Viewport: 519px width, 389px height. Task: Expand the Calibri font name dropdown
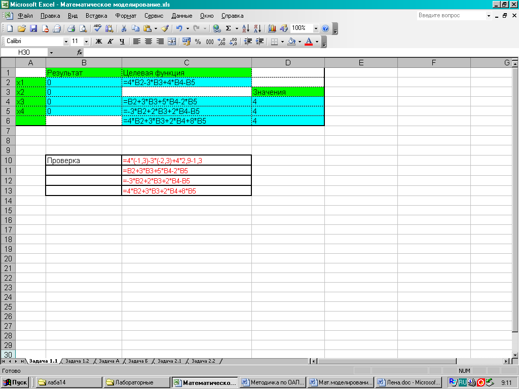point(66,42)
